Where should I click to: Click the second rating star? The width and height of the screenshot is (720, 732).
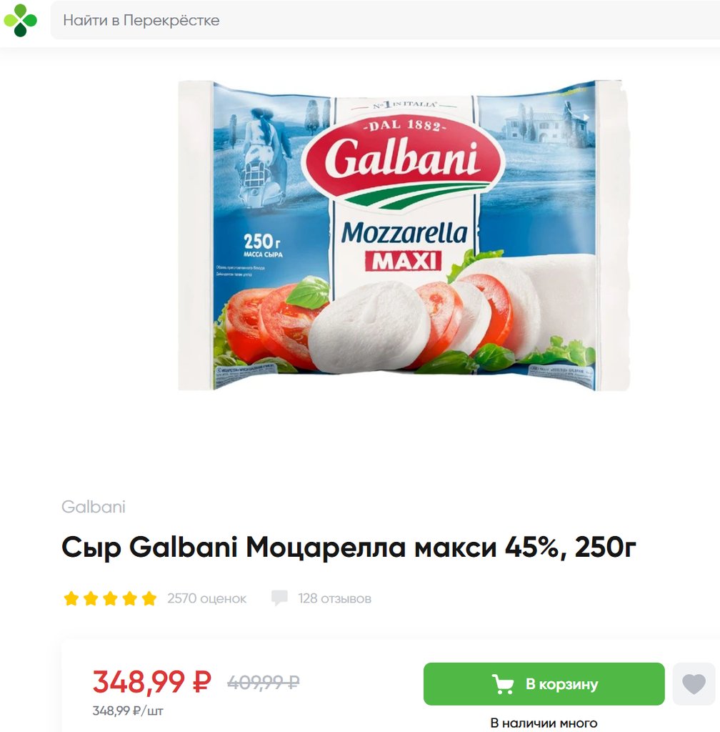[91, 598]
